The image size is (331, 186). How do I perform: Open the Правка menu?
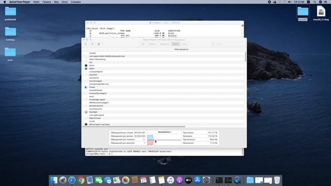point(47,2)
